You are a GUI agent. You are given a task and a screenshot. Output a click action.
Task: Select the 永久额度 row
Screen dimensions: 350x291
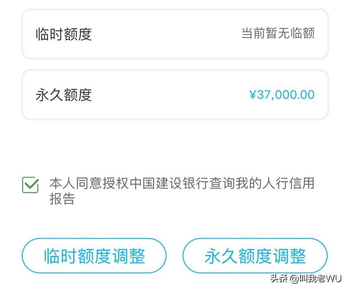click(175, 95)
